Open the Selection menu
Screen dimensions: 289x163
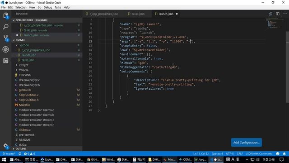click(x=21, y=7)
